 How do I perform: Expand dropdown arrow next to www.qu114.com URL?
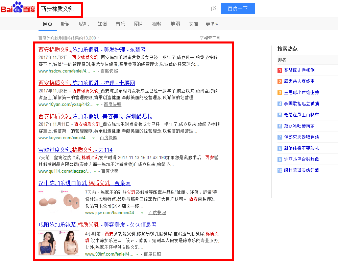click(x=95, y=171)
